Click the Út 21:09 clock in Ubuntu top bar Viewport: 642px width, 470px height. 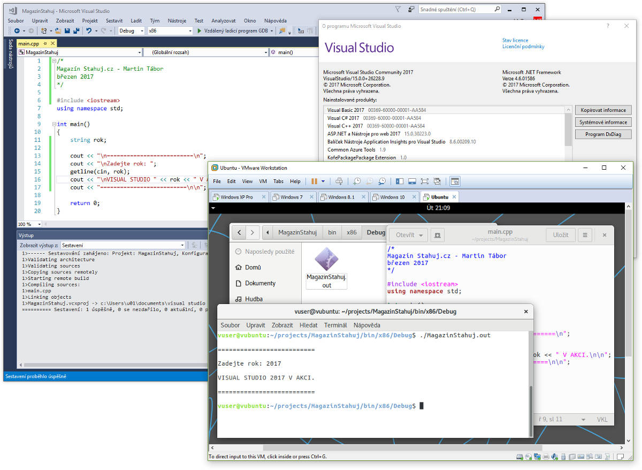pyautogui.click(x=438, y=208)
